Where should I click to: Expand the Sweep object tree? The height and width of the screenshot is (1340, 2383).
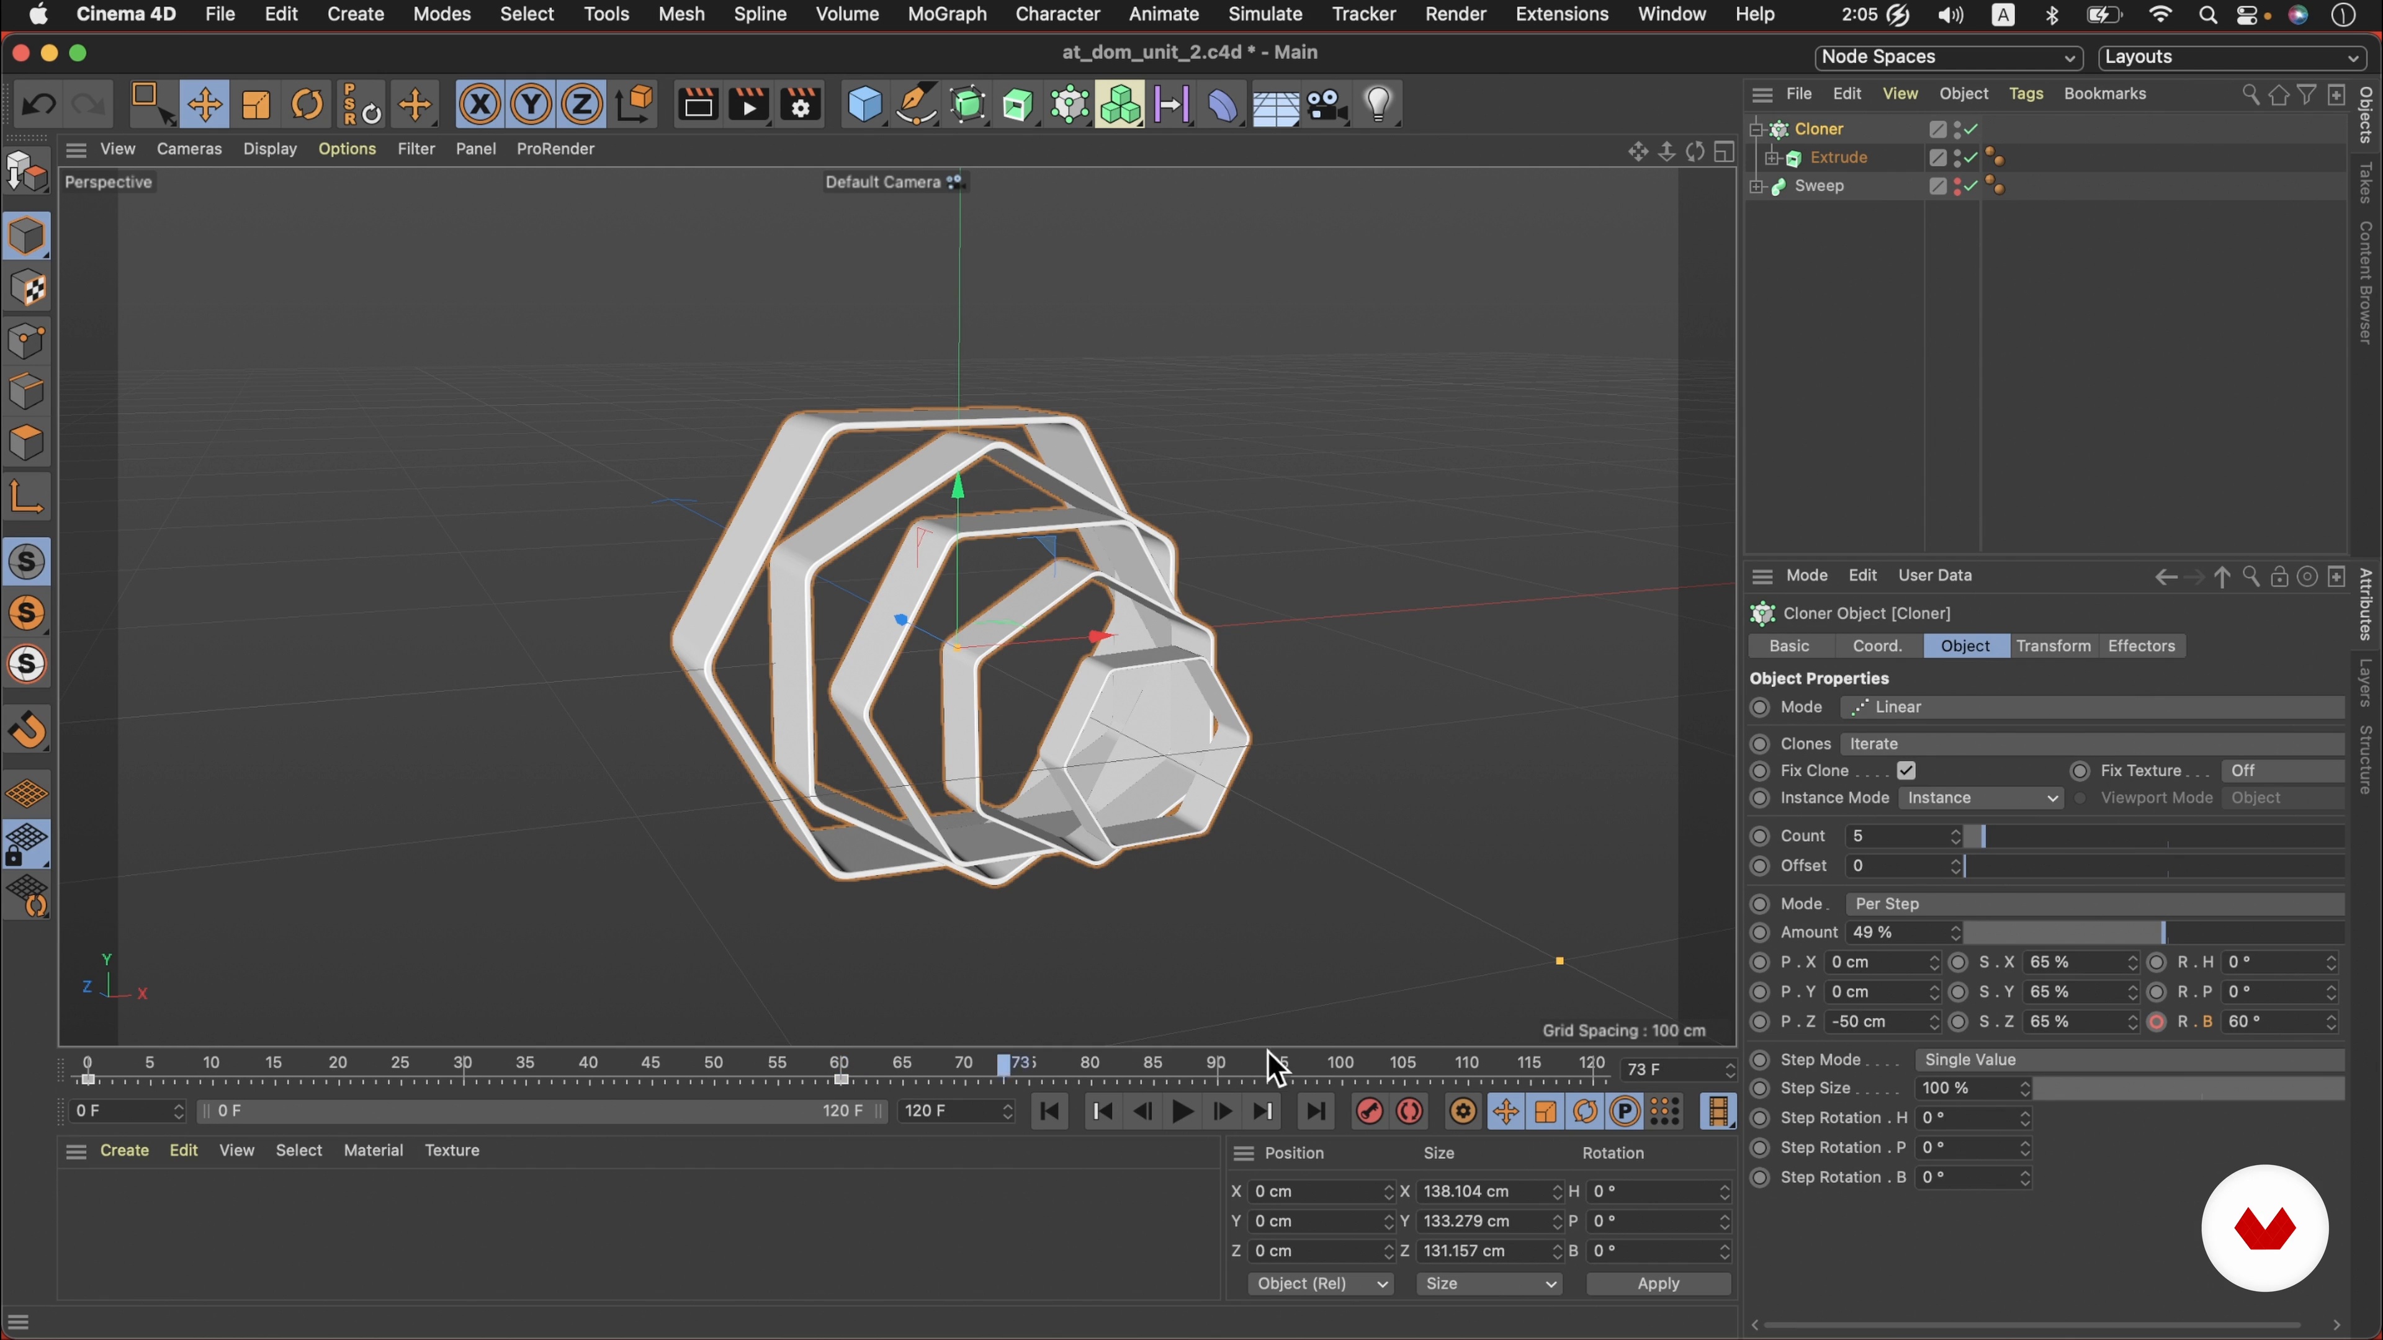[x=1756, y=187]
